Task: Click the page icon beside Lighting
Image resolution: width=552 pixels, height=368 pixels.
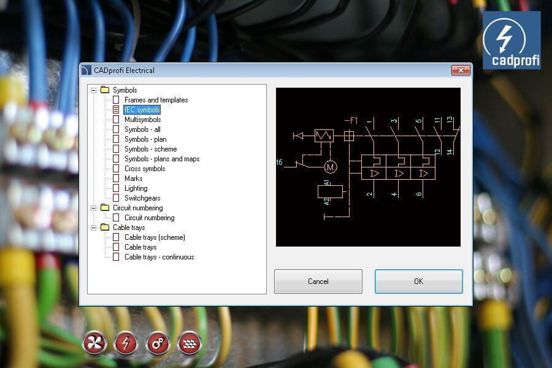Action: [x=116, y=188]
